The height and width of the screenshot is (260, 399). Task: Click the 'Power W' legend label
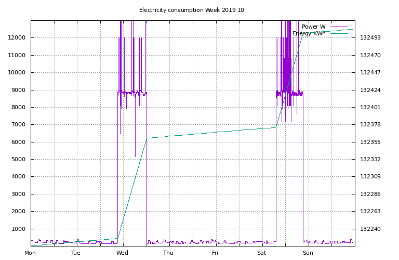313,27
